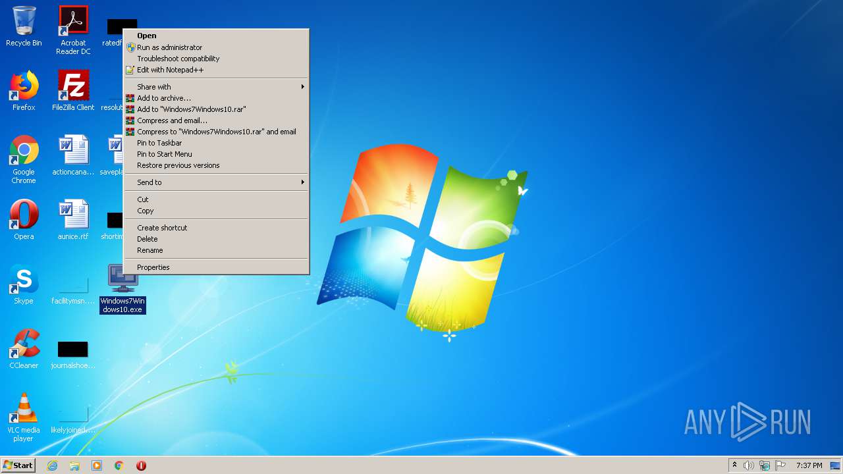This screenshot has height=474, width=843.
Task: Choose Pin to Taskbar
Action: (217, 143)
